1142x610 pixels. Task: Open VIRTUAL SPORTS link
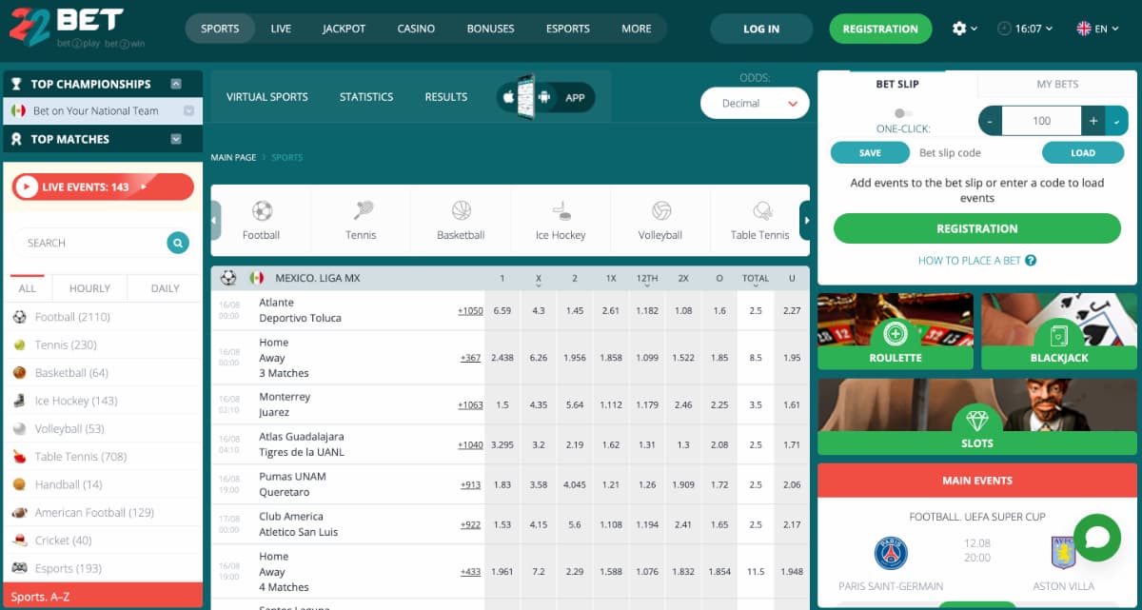[x=267, y=97]
